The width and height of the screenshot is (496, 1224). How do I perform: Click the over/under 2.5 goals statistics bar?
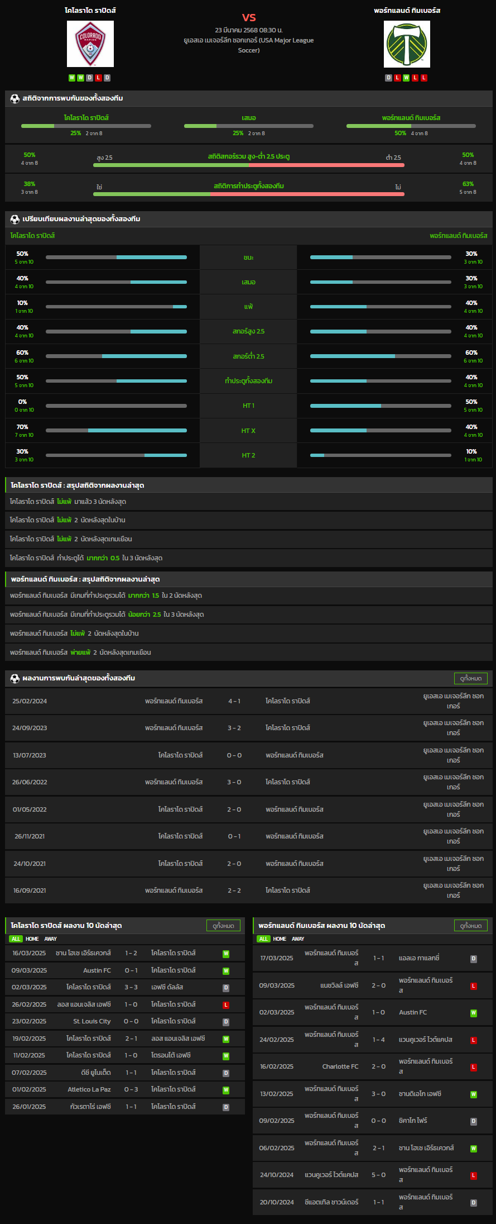point(249,165)
